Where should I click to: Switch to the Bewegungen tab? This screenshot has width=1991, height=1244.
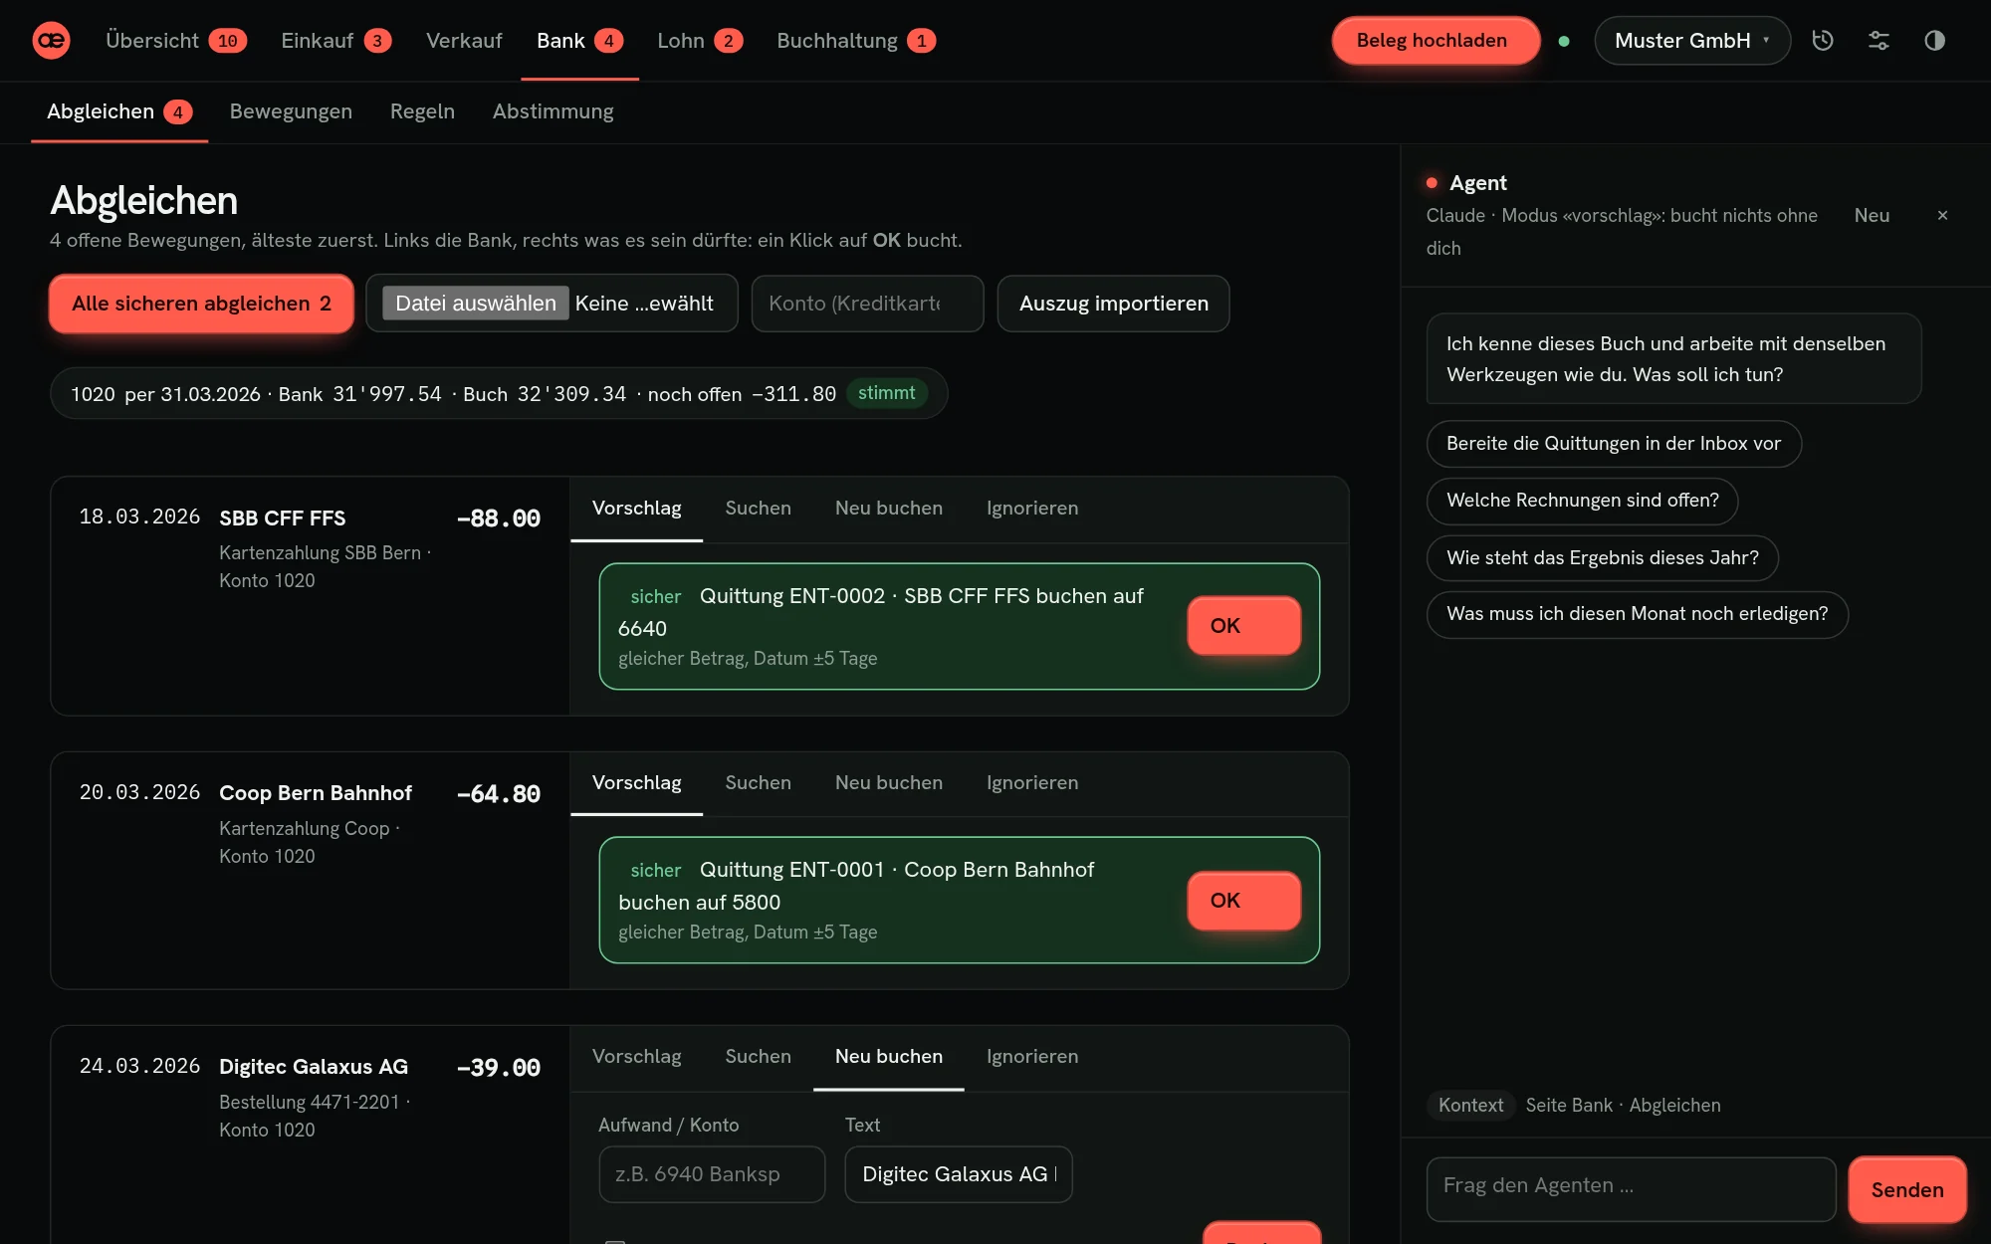click(x=291, y=111)
